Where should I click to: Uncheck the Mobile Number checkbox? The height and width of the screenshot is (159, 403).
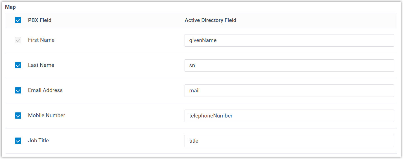click(18, 116)
